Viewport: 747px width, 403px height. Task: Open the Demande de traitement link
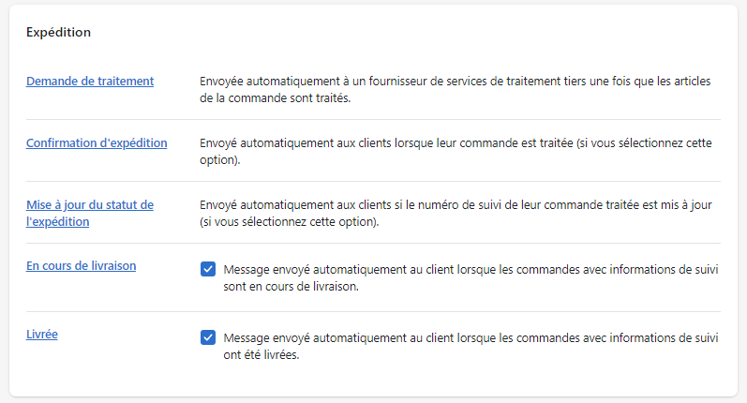coord(90,82)
